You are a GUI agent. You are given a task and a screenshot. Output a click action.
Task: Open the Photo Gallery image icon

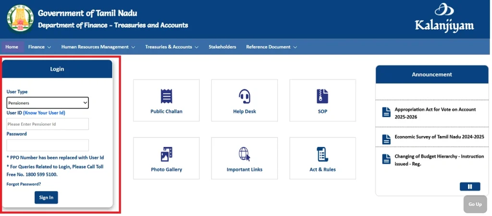coord(166,154)
